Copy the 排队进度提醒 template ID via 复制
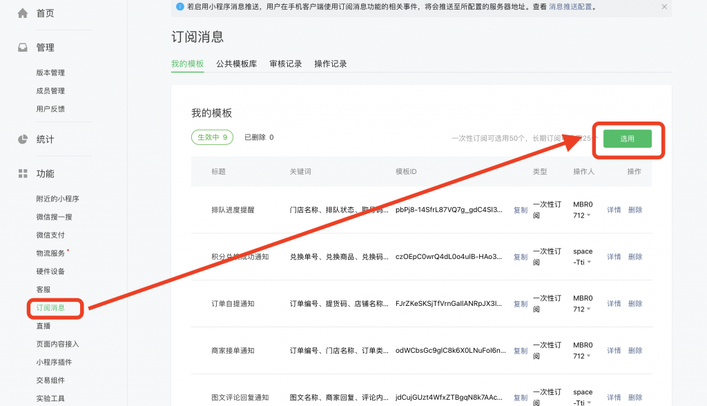The width and height of the screenshot is (707, 406). pyautogui.click(x=519, y=209)
